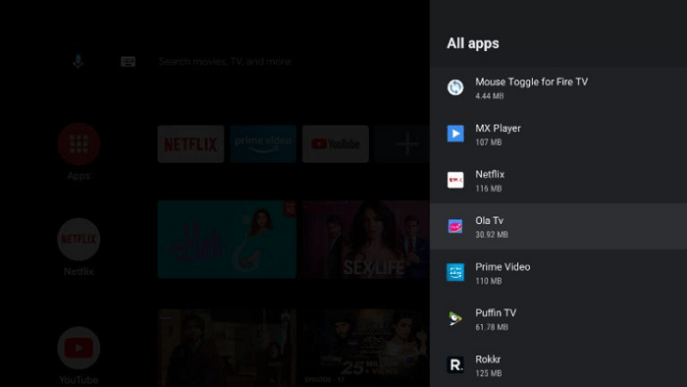
Task: Click the 'Puffin TV' app name
Action: point(496,313)
